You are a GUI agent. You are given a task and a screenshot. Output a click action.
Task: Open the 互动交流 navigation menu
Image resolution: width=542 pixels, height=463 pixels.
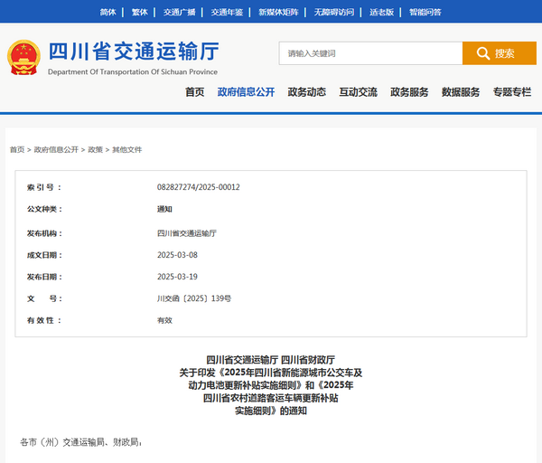pos(358,92)
